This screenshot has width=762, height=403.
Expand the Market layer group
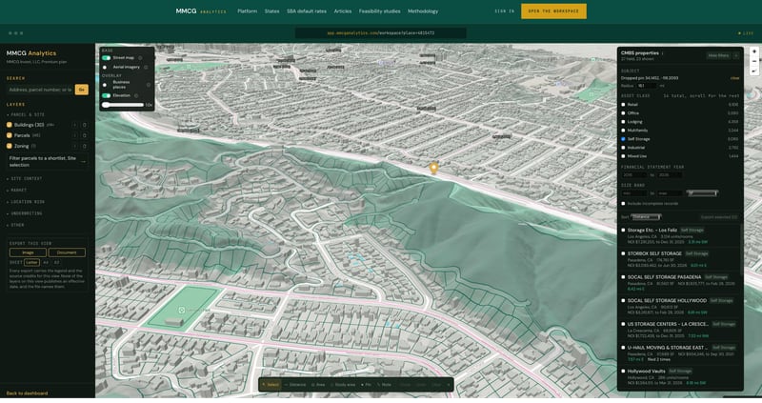[x=16, y=191]
